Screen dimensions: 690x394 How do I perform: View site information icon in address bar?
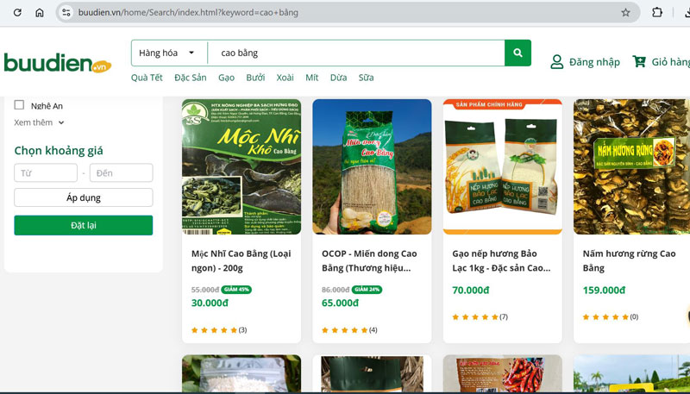coord(66,13)
